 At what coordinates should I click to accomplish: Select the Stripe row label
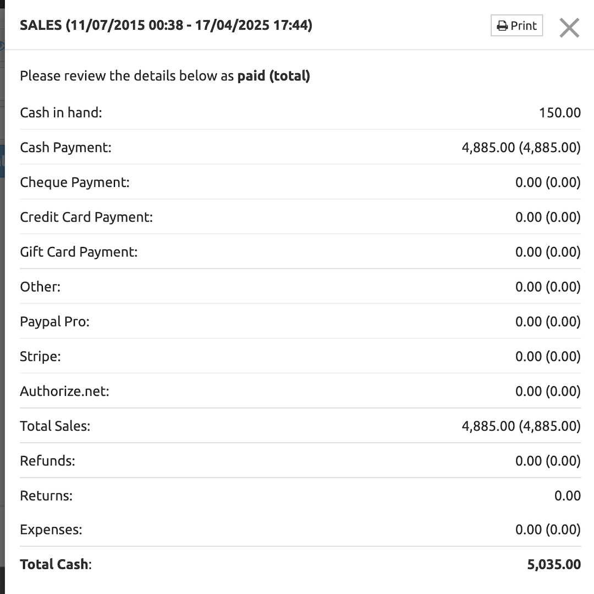(40, 356)
